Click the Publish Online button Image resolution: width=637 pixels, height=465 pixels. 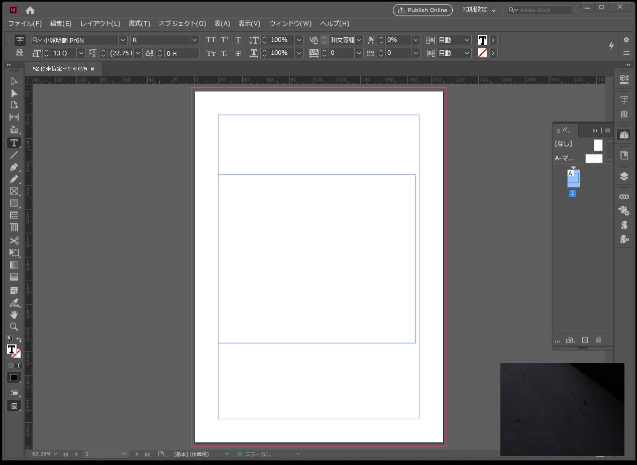422,10
